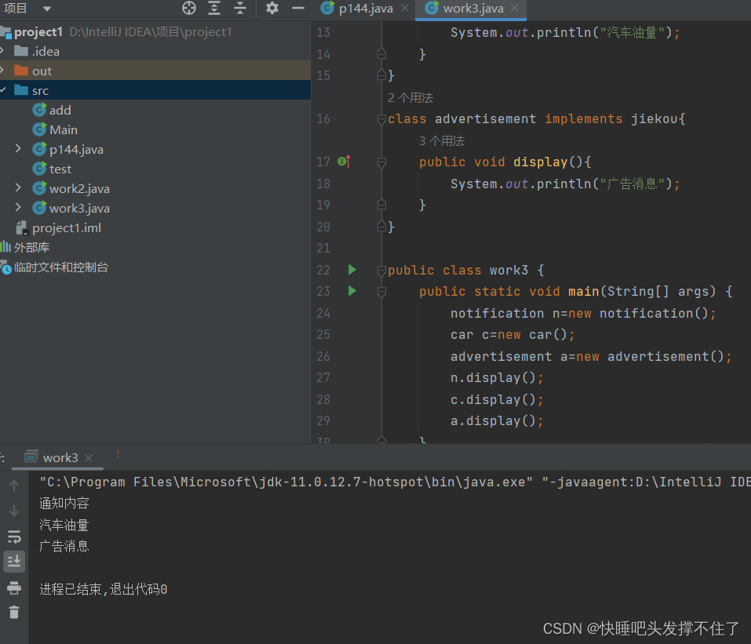Screen dimensions: 751x644
Task: Click the .idea folder icon
Action: 21,51
